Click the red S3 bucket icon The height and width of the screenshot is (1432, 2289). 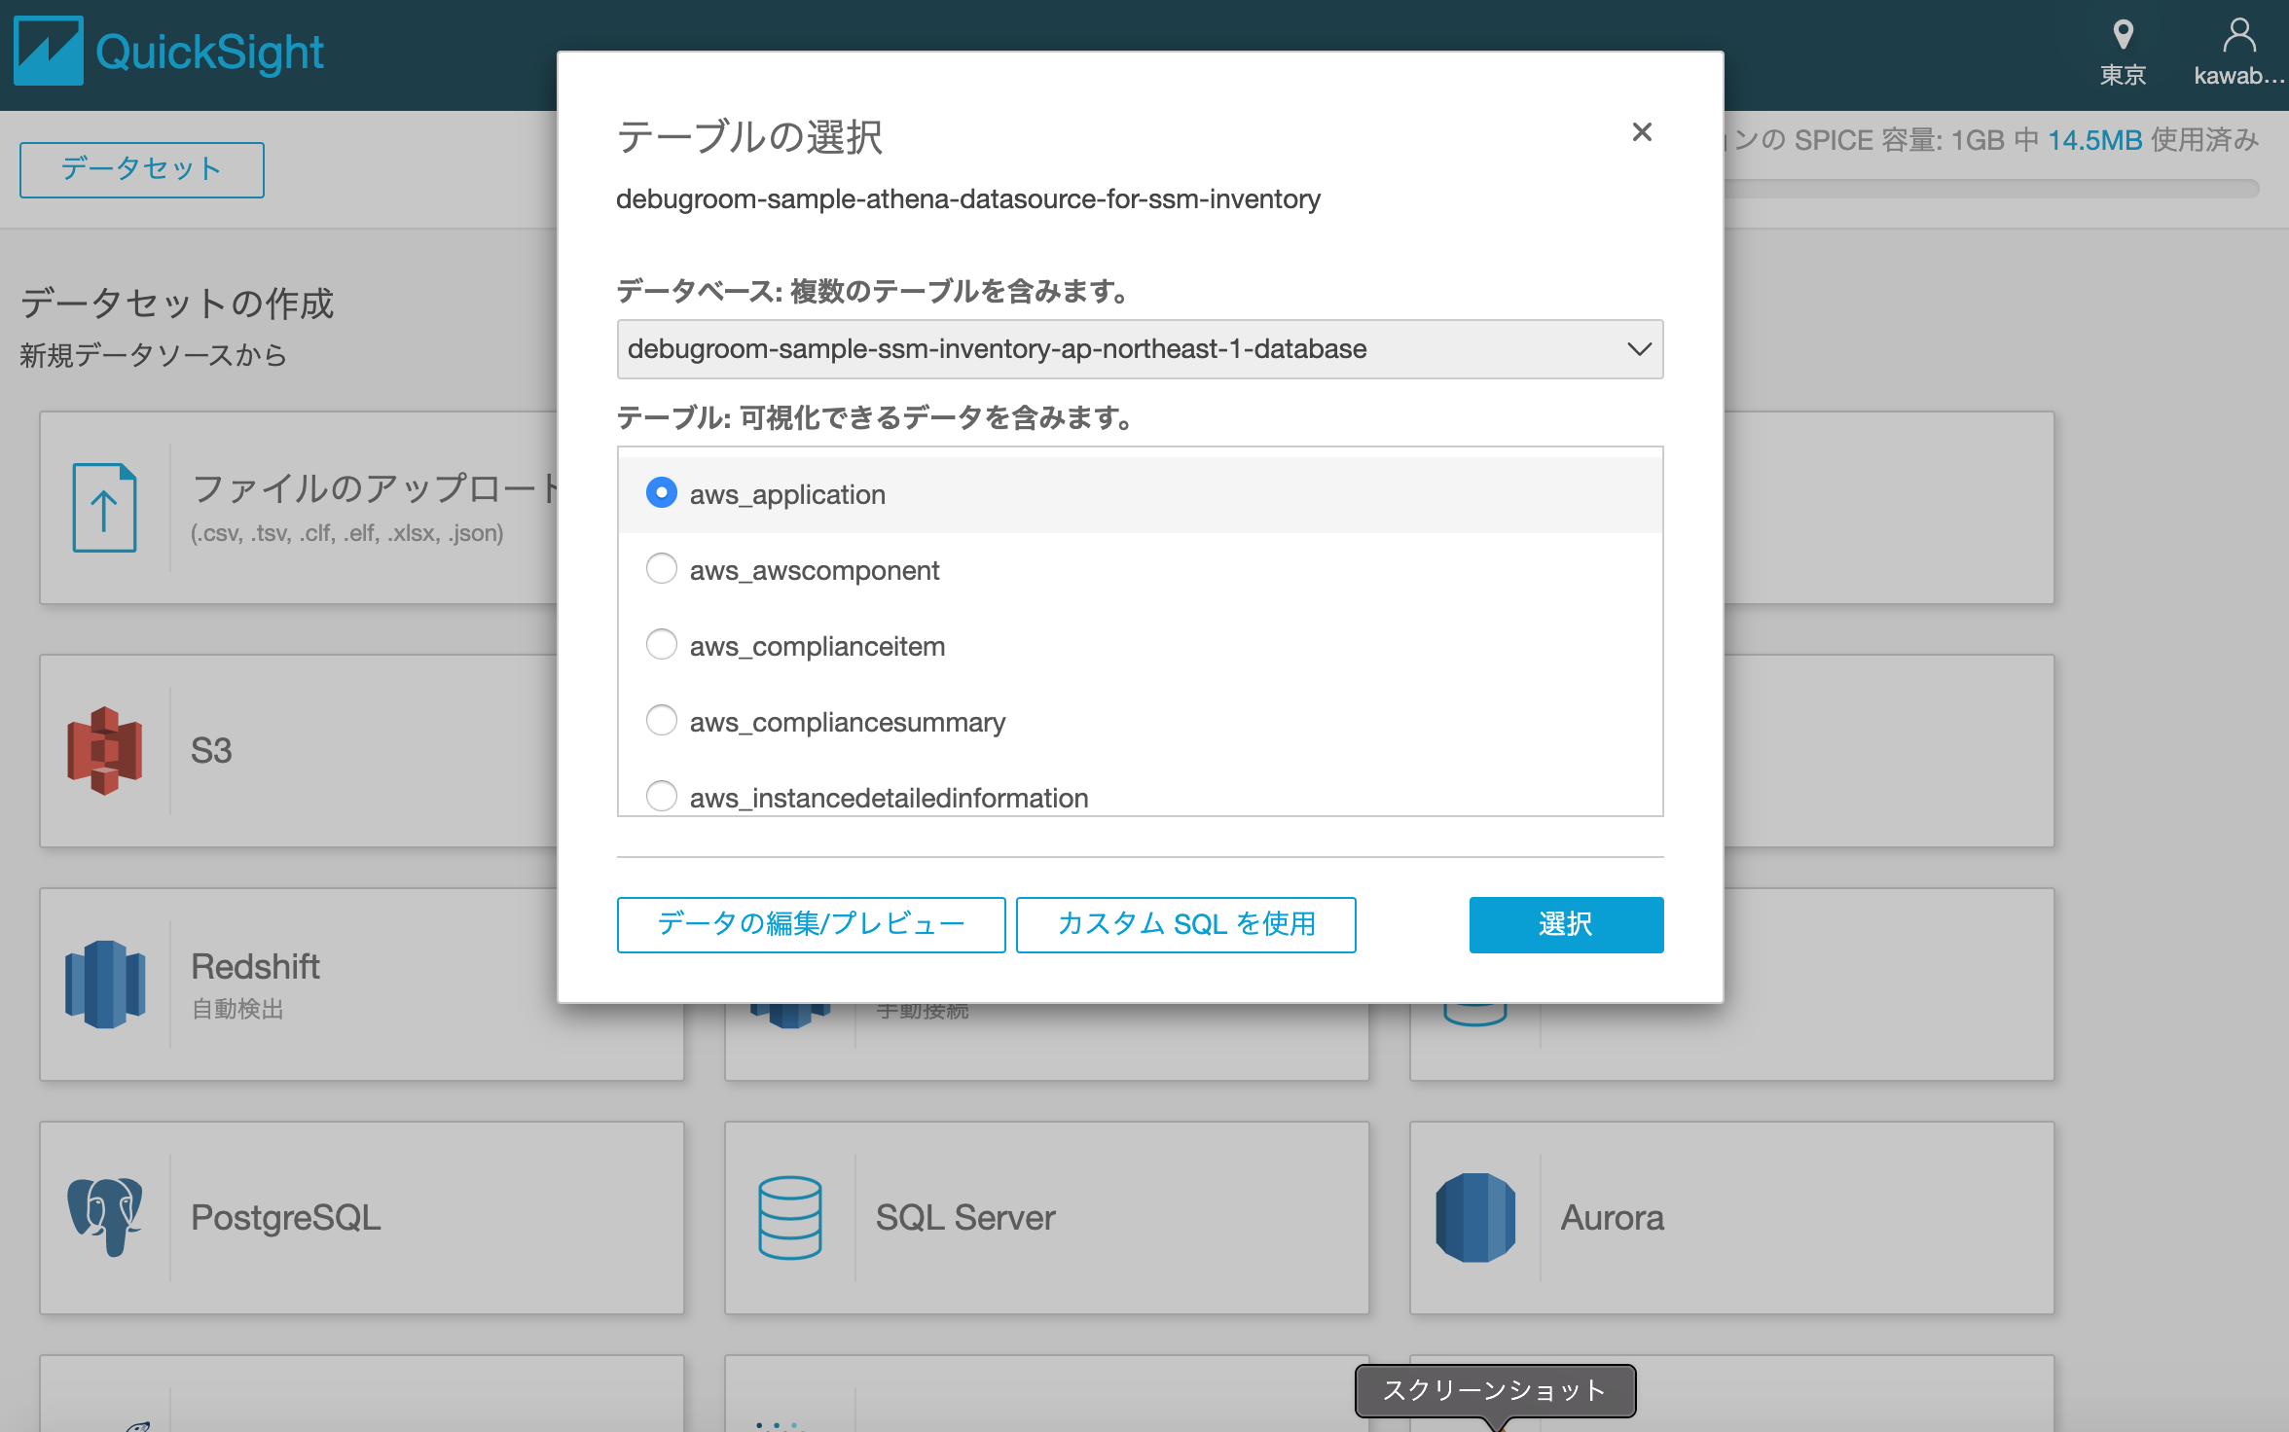[104, 751]
